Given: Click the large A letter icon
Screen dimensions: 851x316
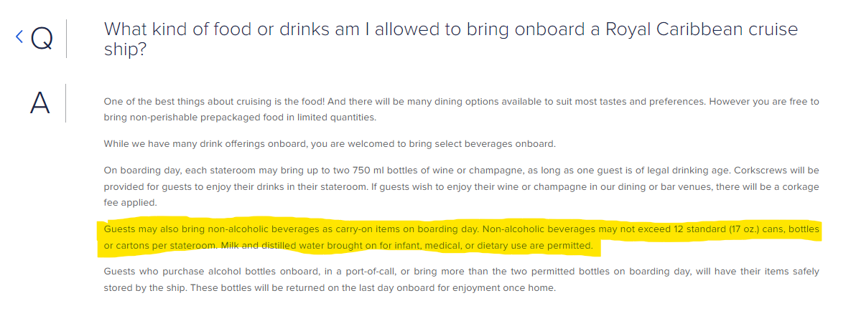Looking at the screenshot, I should [x=39, y=102].
